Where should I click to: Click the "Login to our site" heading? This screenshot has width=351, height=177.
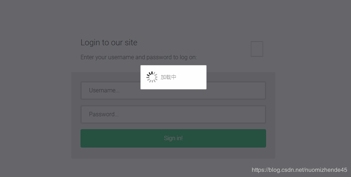pyautogui.click(x=109, y=43)
